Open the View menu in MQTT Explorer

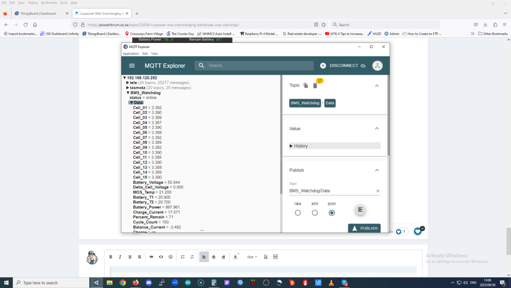coord(154,54)
